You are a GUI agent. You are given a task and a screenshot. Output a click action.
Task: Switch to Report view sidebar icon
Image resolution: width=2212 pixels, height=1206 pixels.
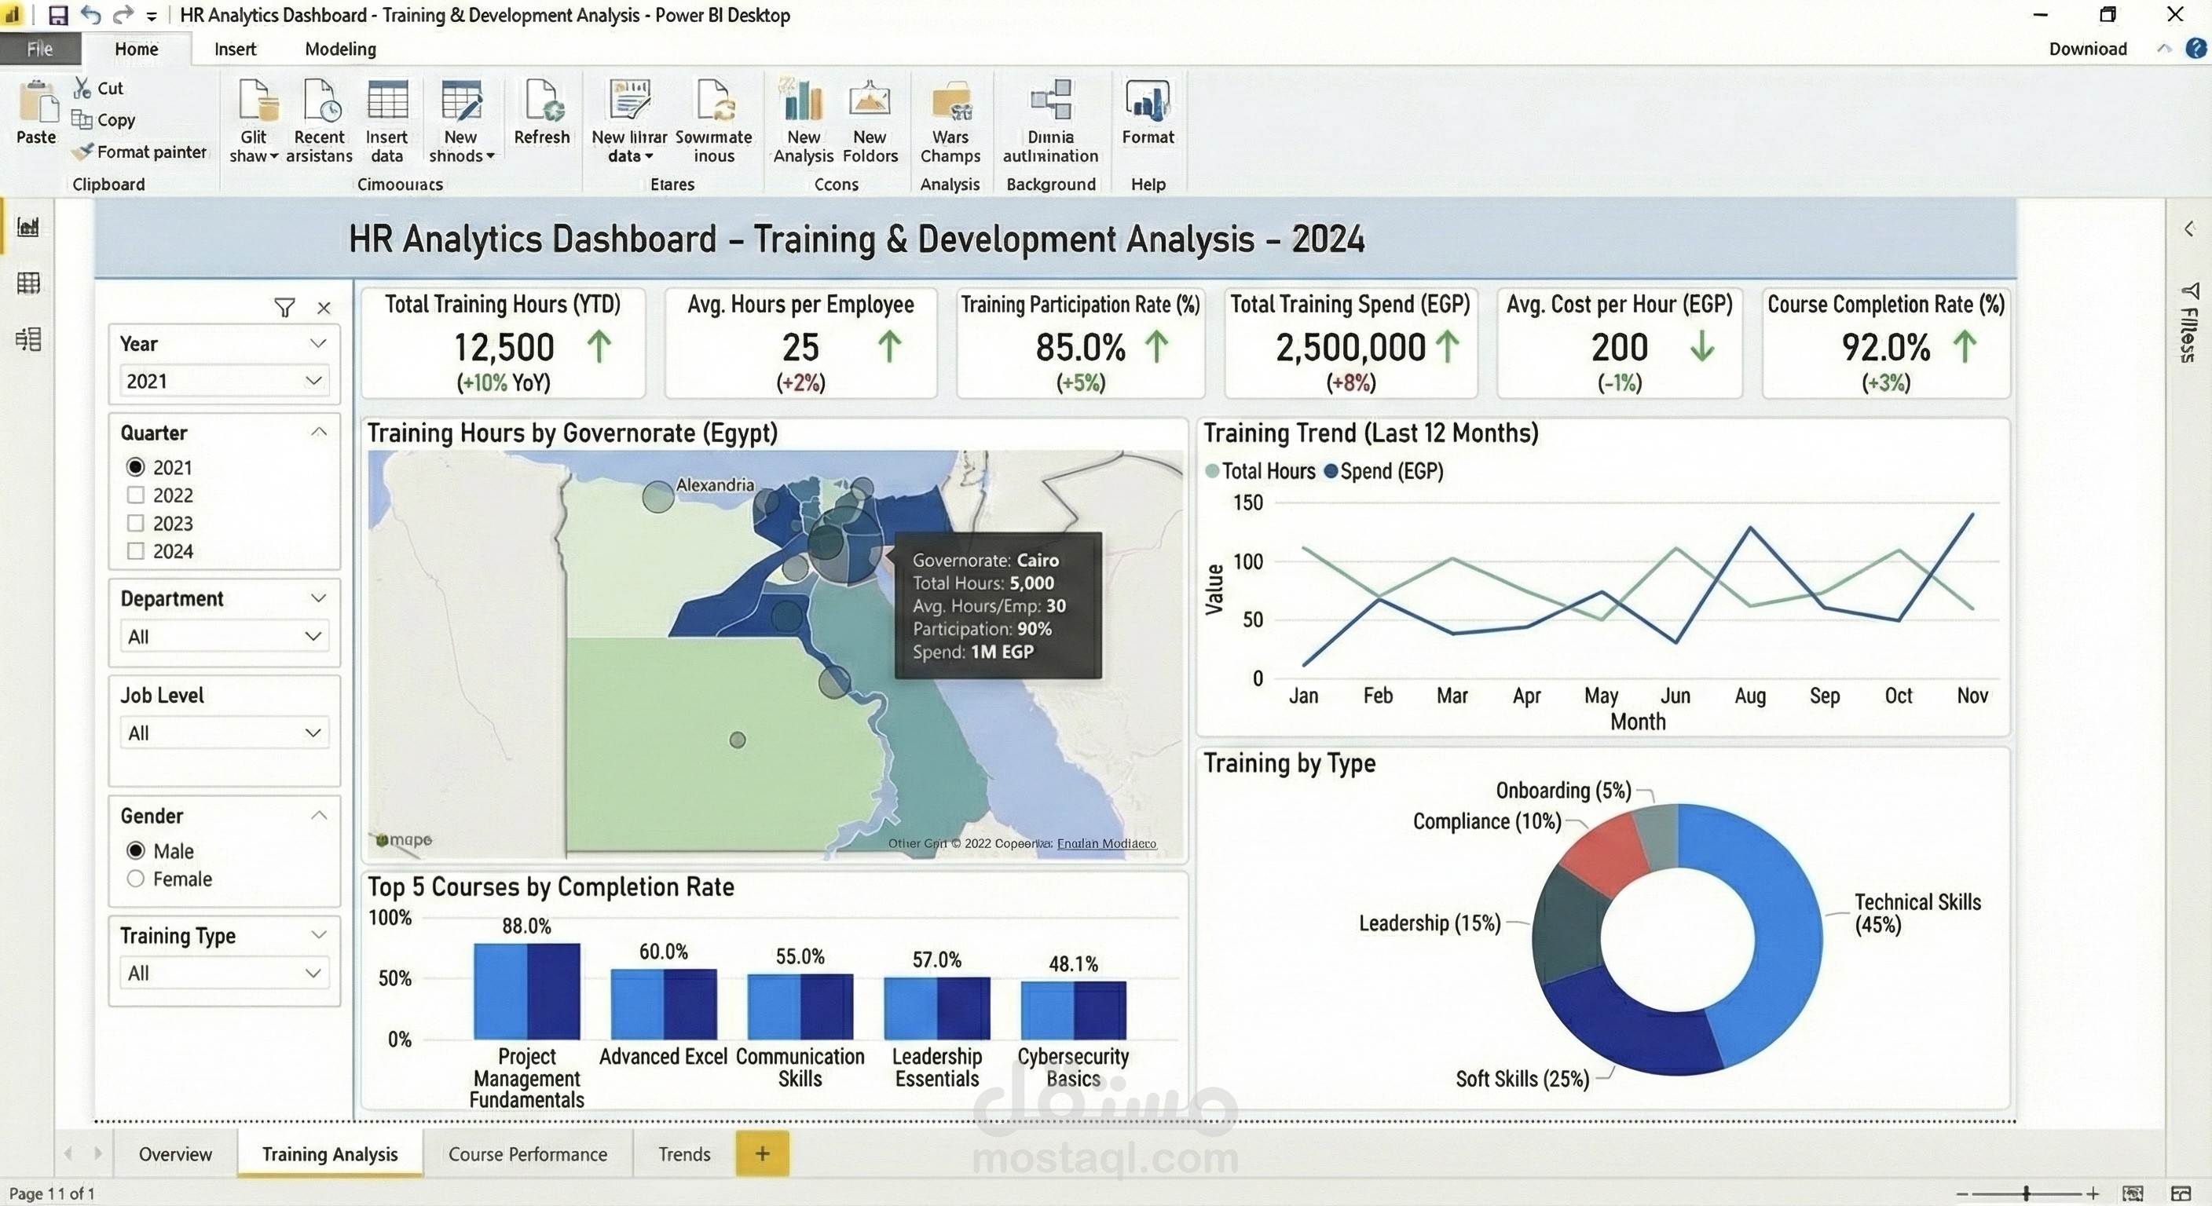click(x=28, y=227)
